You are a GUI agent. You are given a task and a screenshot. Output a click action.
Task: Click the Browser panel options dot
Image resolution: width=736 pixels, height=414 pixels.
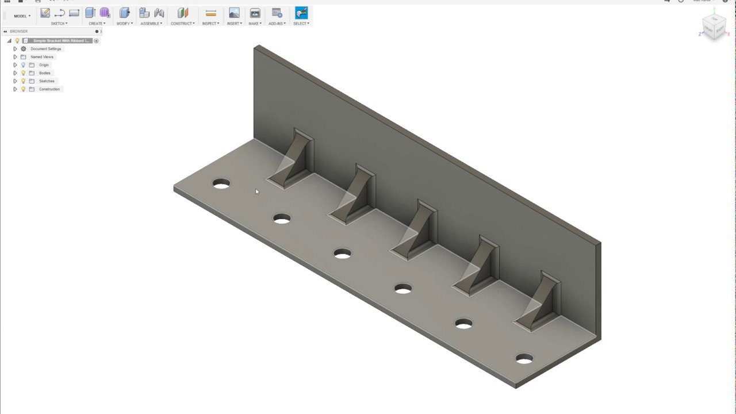pos(97,31)
